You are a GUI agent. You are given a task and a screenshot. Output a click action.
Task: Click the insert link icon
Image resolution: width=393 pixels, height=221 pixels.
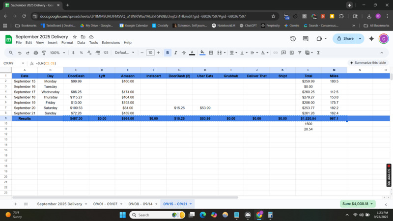click(276, 53)
